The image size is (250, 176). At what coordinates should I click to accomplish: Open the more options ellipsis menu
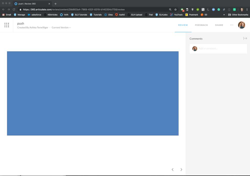coord(231,25)
